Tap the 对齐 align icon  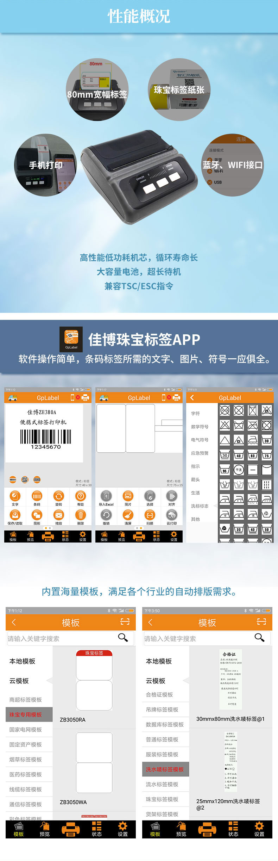[x=172, y=496]
